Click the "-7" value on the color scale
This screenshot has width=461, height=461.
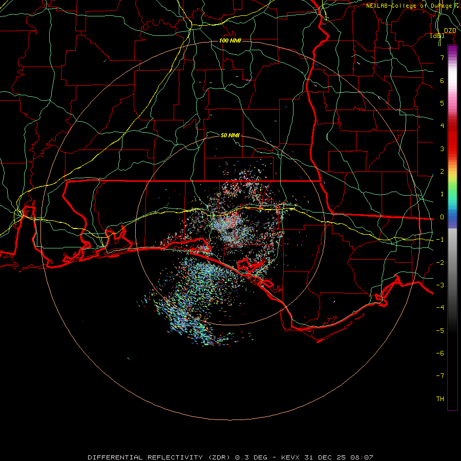click(x=440, y=376)
